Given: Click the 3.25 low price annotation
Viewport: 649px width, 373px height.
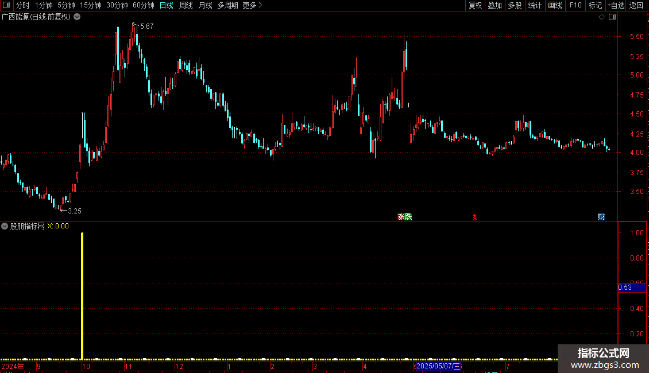Looking at the screenshot, I should click(x=75, y=211).
